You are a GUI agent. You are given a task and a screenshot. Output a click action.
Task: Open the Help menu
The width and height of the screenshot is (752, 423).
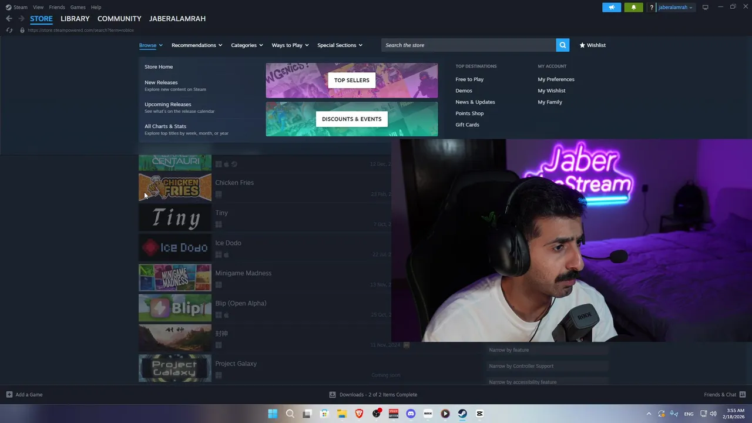96,7
